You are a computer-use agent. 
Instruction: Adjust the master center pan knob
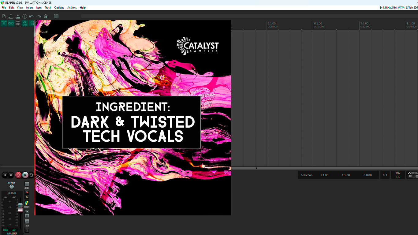pyautogui.click(x=12, y=187)
